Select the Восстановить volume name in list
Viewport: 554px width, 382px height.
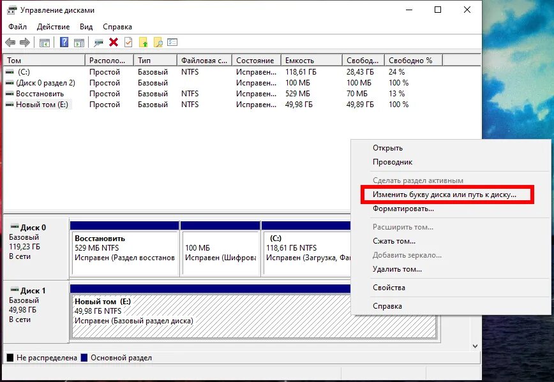click(40, 94)
